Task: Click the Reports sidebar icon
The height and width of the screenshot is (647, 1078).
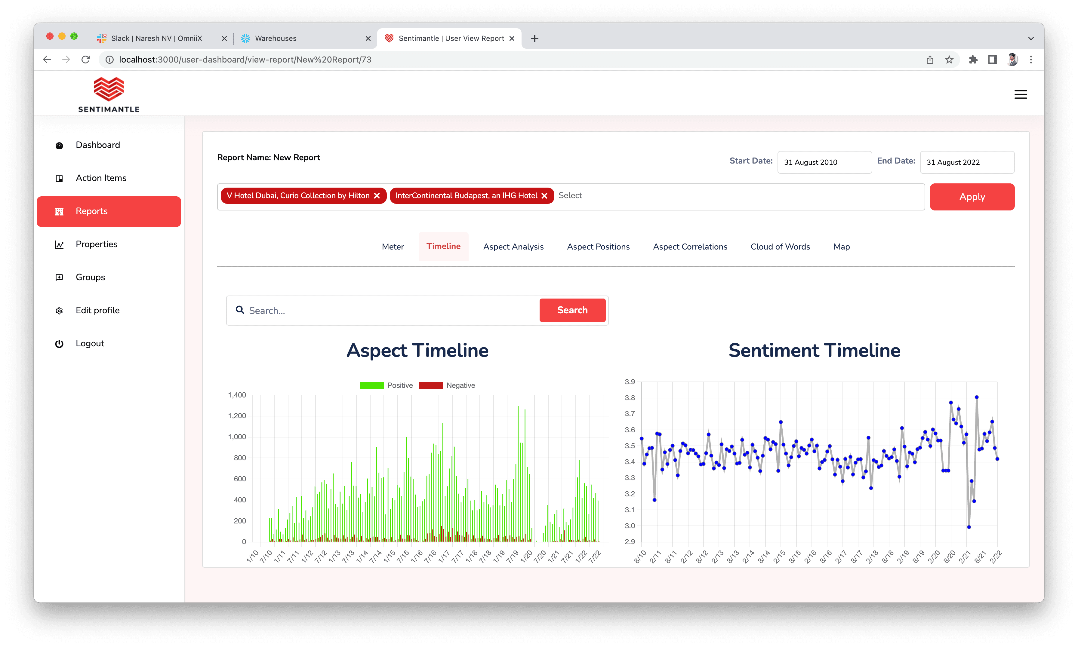Action: point(59,211)
